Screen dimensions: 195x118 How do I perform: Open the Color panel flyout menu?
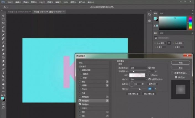(193, 13)
